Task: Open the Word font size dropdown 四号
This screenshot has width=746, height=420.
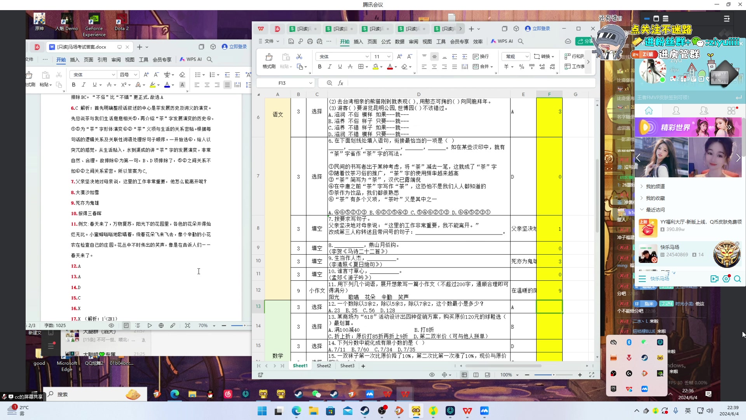Action: click(136, 75)
